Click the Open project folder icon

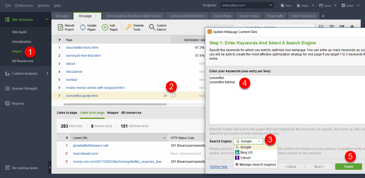click(299, 5)
